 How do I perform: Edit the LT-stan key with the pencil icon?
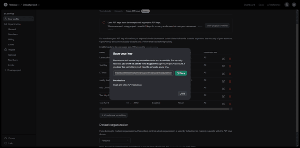pyautogui.click(x=223, y=74)
